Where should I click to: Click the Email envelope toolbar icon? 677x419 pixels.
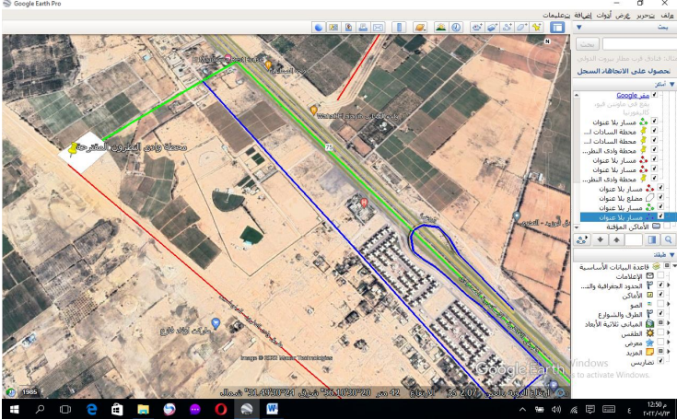tap(379, 28)
